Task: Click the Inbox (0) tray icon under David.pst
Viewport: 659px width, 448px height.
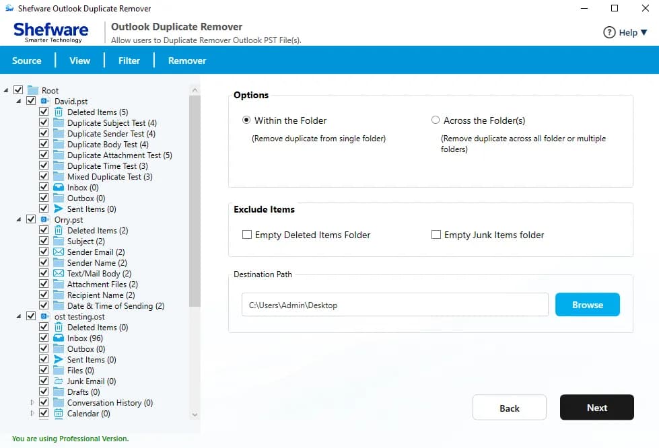Action: click(x=59, y=187)
